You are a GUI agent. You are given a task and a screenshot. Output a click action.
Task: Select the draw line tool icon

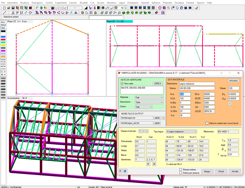click(x=5, y=13)
